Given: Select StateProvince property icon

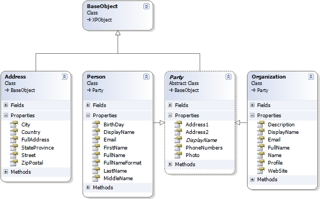Looking at the screenshot, I should tap(14, 147).
